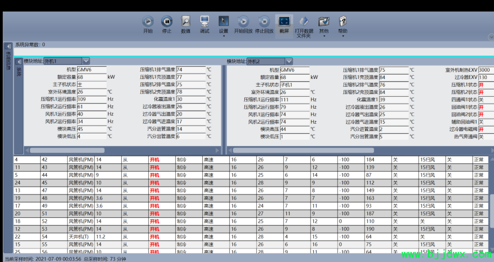Screen dimensions: 494x262
Task: Take a screenshot with 截屏 icon
Action: pos(284,21)
